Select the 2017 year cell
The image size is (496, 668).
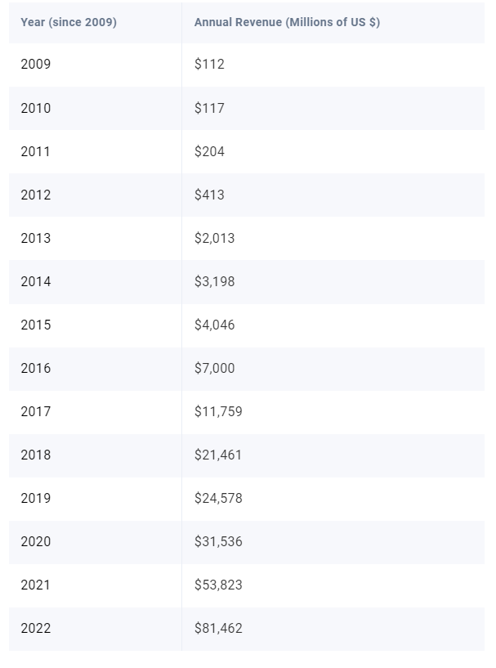(x=36, y=411)
